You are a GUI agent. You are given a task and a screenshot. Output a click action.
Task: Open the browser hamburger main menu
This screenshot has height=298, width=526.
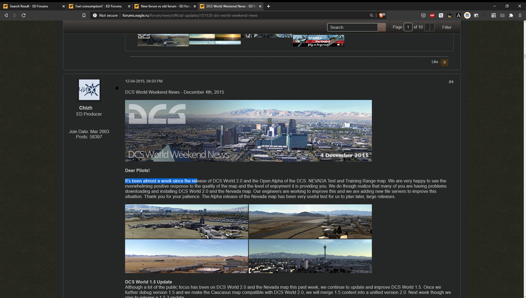point(520,15)
